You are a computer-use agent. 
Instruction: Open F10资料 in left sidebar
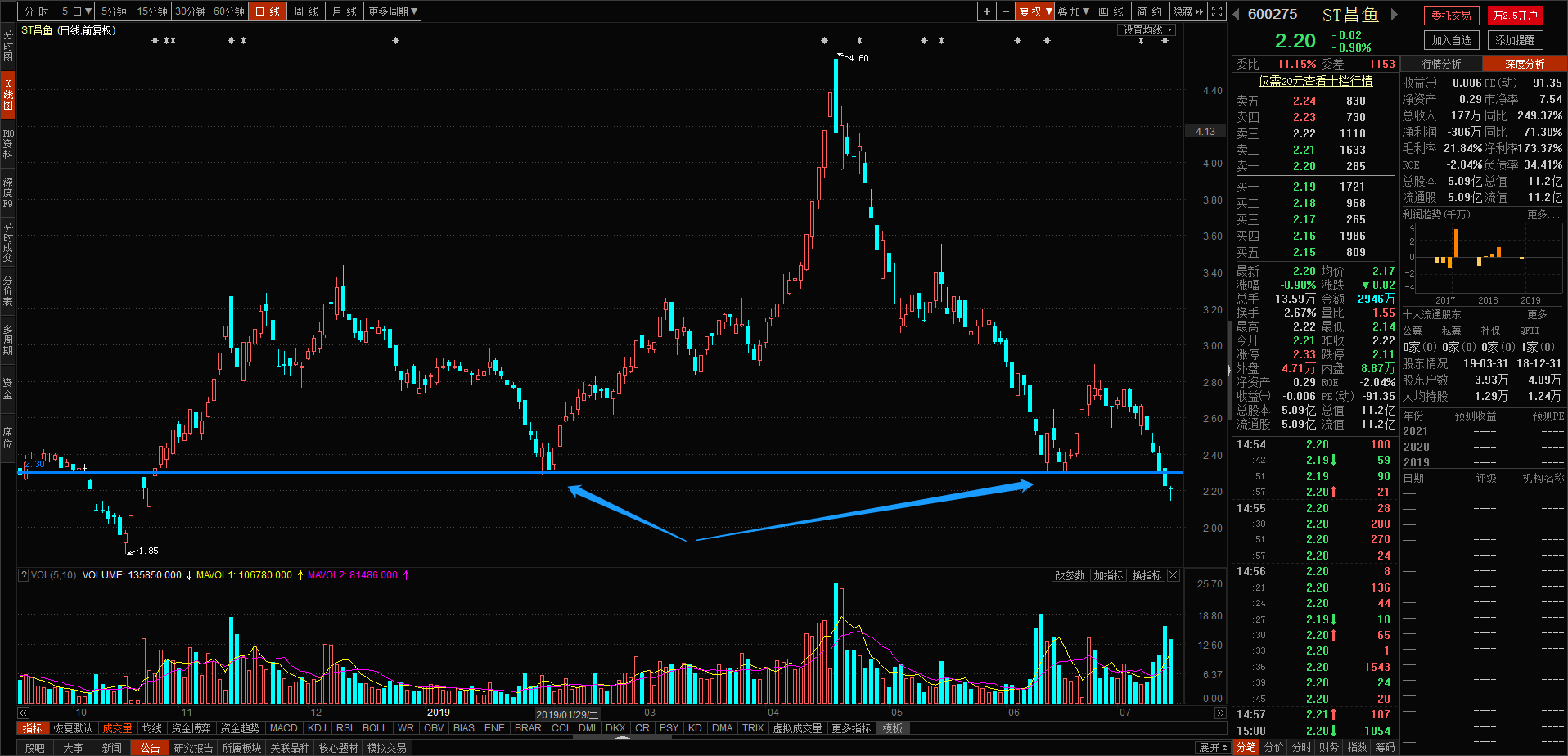(7, 144)
